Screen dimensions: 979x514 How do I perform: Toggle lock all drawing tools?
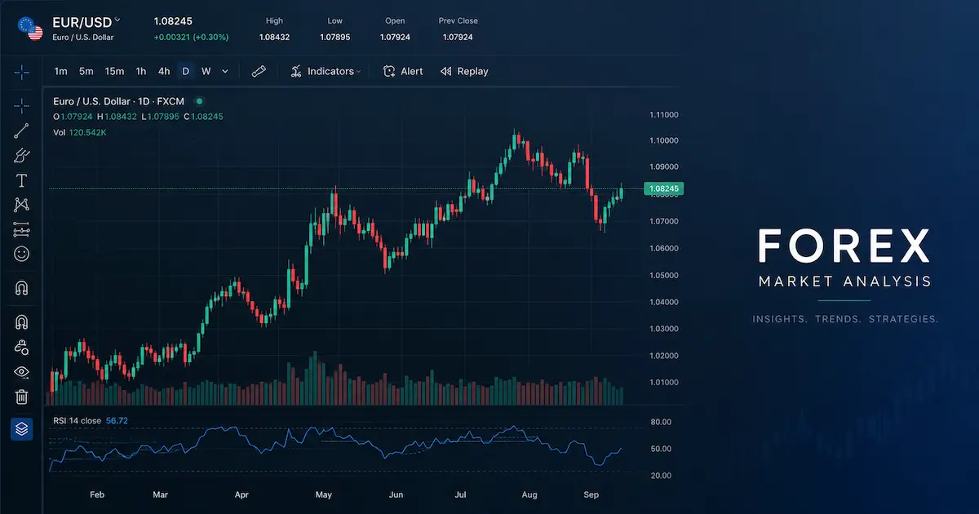click(22, 348)
